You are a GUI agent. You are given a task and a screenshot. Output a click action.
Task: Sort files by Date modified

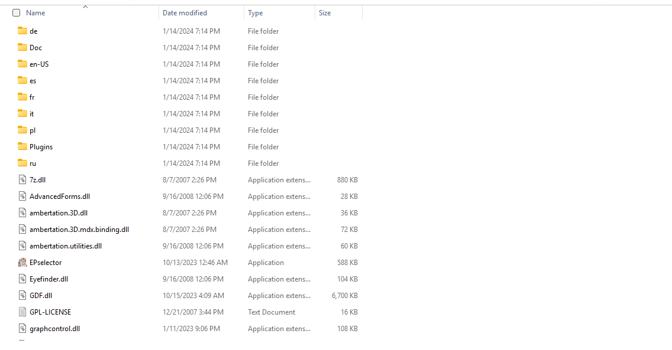click(184, 12)
